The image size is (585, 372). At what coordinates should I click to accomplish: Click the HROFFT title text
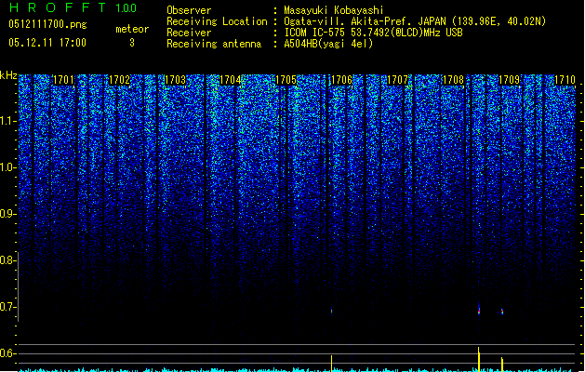pos(58,7)
